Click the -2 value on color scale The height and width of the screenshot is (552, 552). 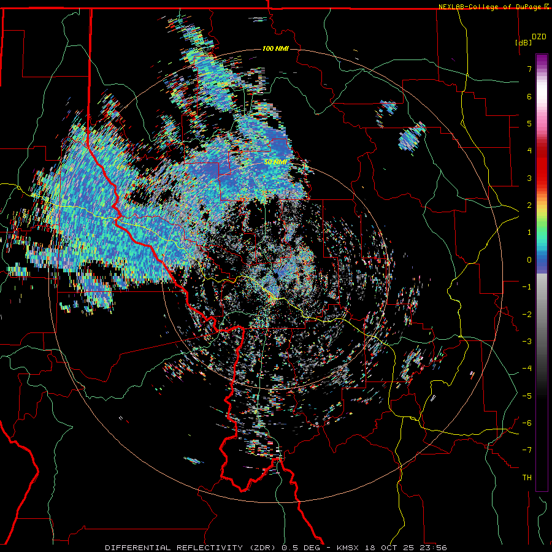[527, 315]
